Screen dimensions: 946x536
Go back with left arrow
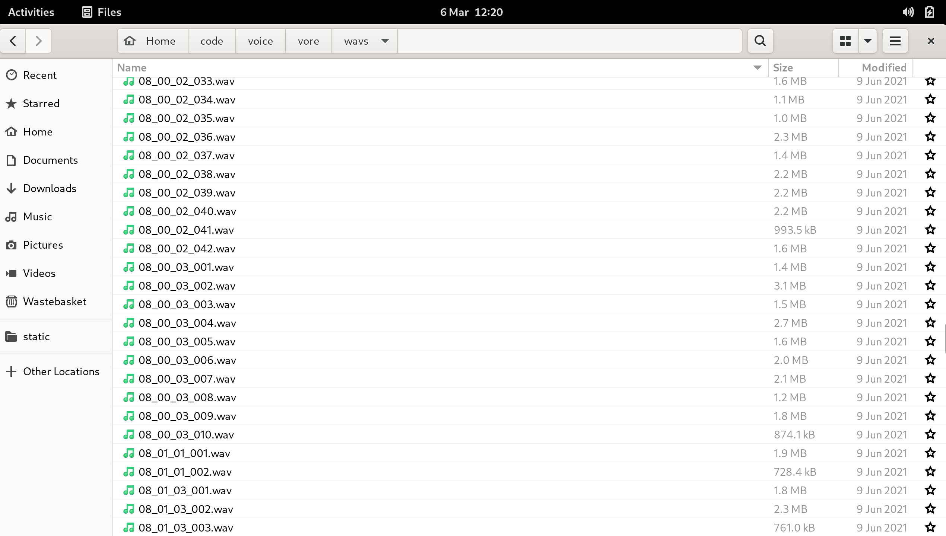[13, 41]
